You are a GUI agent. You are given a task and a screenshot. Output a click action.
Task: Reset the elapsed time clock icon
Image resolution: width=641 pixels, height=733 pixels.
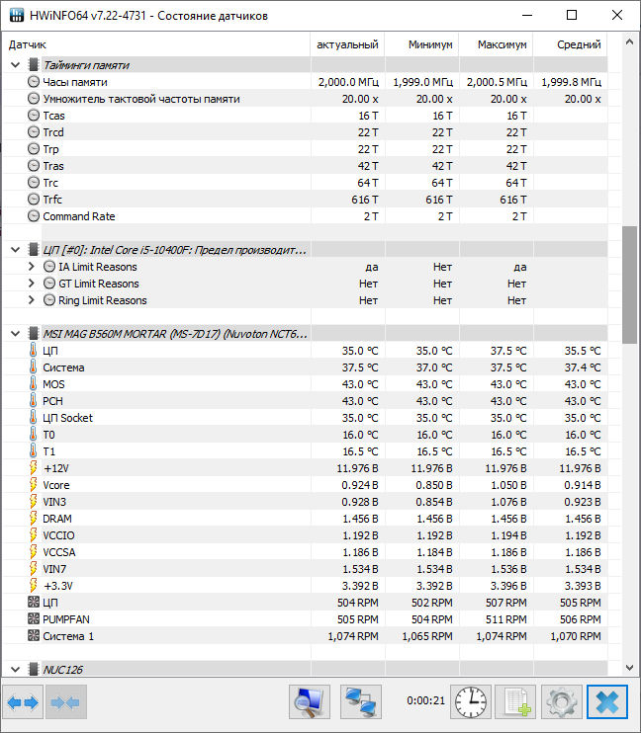coord(471,702)
